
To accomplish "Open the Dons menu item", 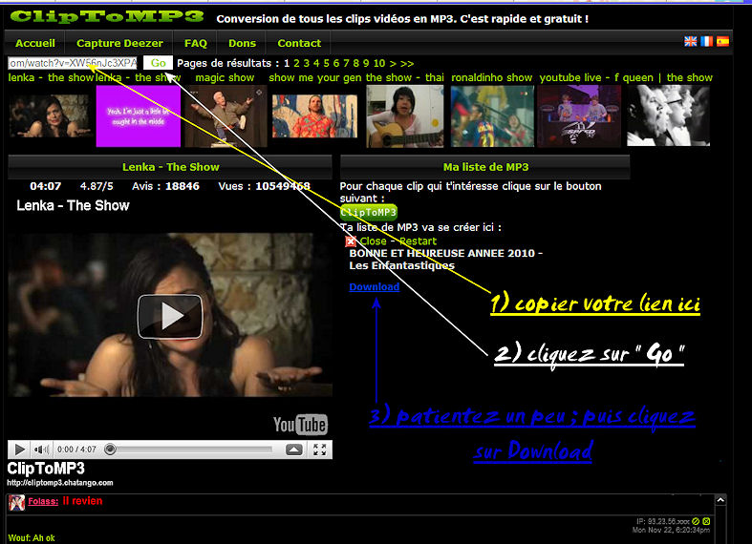I will pos(242,43).
